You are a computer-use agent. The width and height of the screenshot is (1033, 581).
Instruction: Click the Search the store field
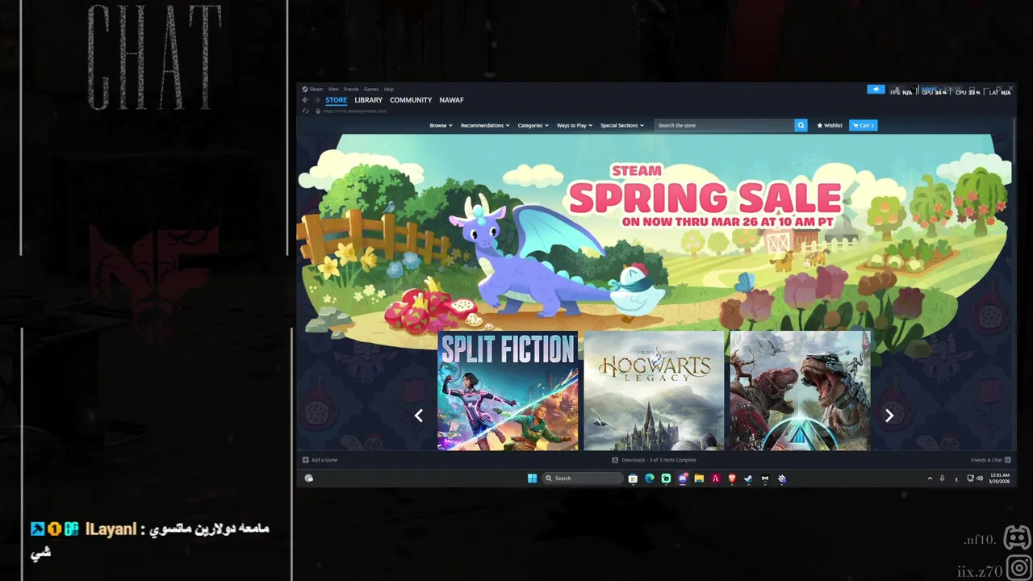(724, 125)
